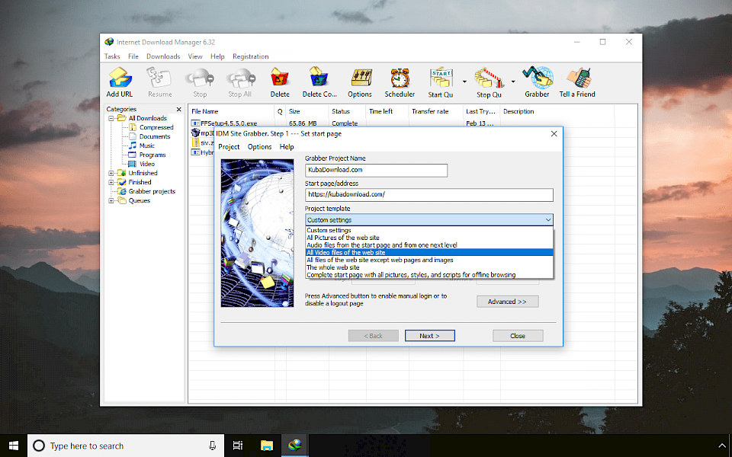This screenshot has height=457, width=732.
Task: Open Task View on the taskbar
Action: (238, 446)
